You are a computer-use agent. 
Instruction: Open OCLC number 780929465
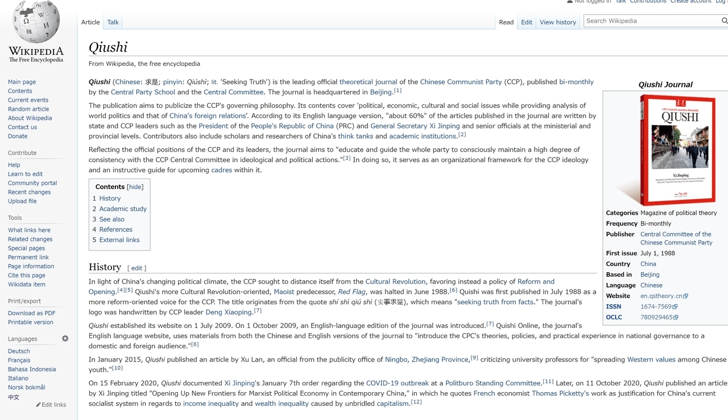pyautogui.click(x=659, y=318)
